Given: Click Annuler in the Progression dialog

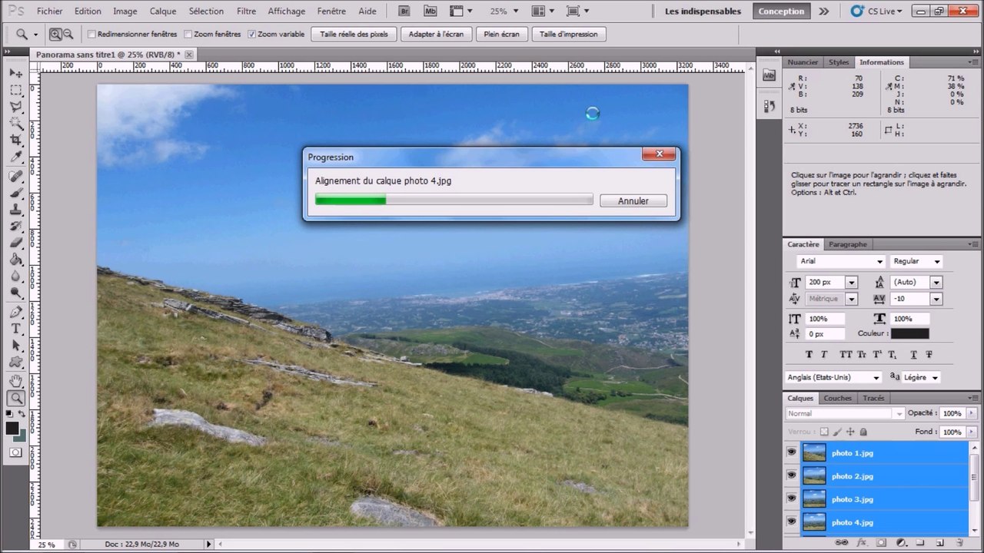Looking at the screenshot, I should [633, 201].
